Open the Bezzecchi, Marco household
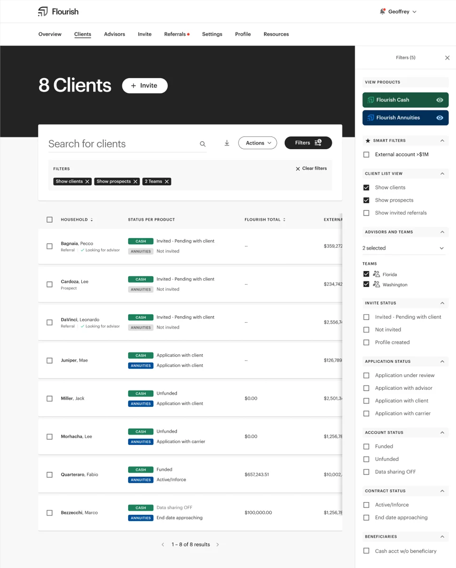 (x=79, y=513)
